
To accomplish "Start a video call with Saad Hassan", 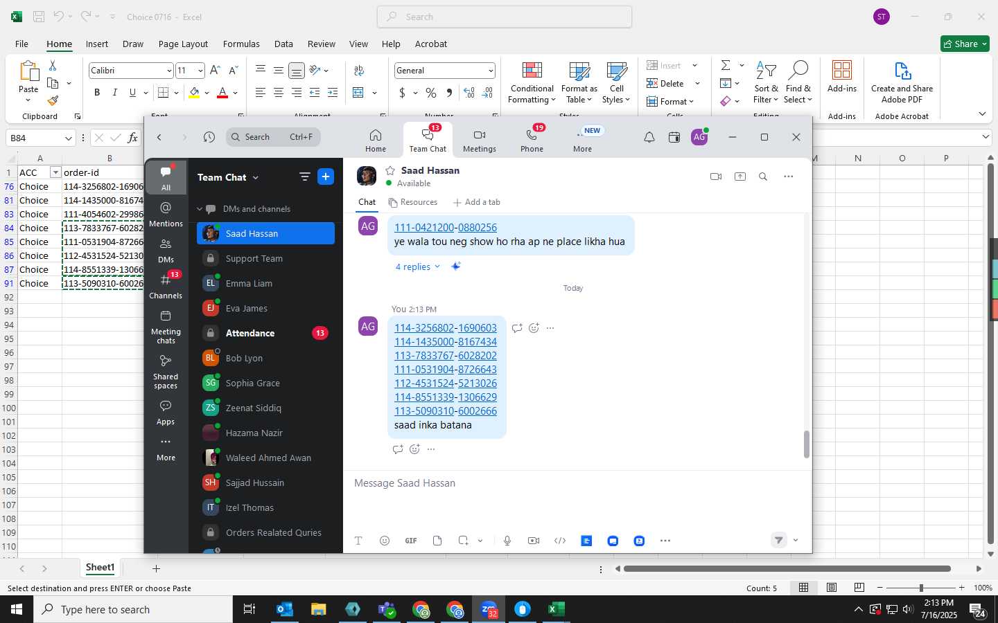I will click(x=716, y=177).
